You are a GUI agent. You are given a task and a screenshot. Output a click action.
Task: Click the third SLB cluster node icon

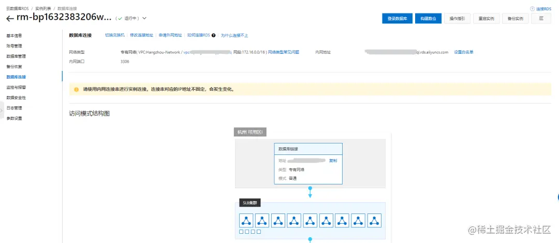click(x=278, y=221)
